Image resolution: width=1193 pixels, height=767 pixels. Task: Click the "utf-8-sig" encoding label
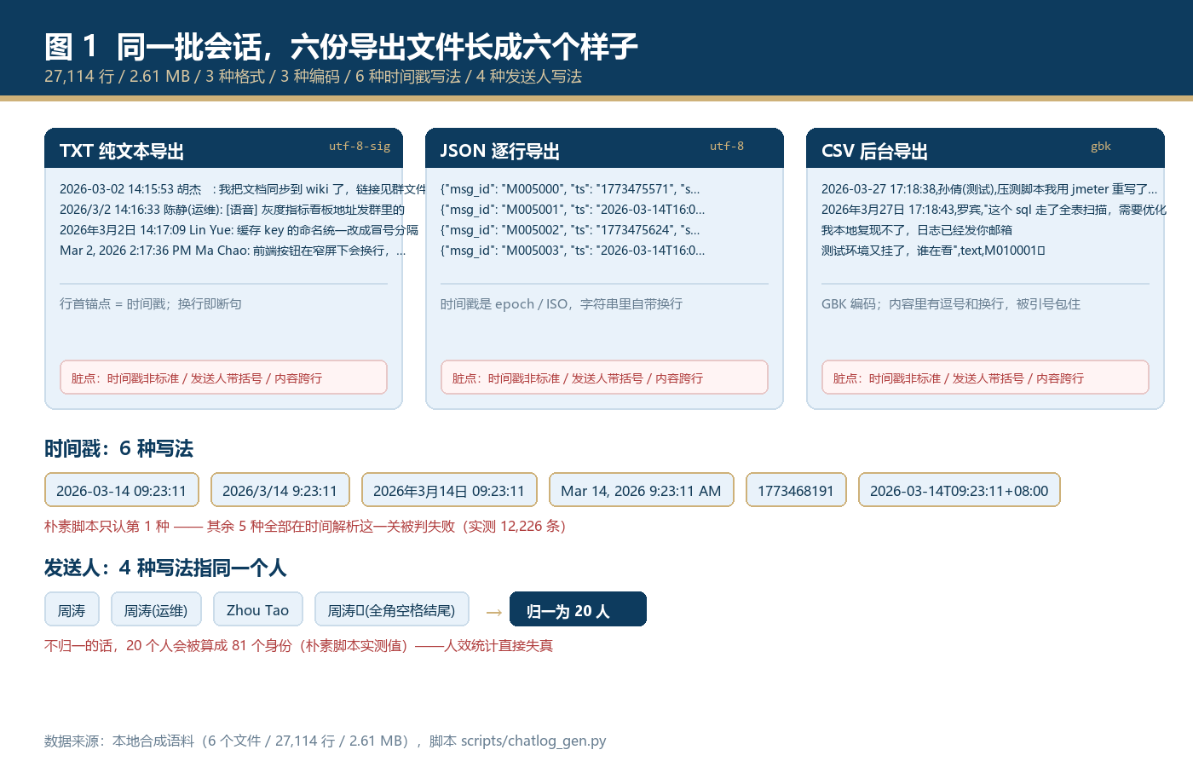(x=360, y=146)
